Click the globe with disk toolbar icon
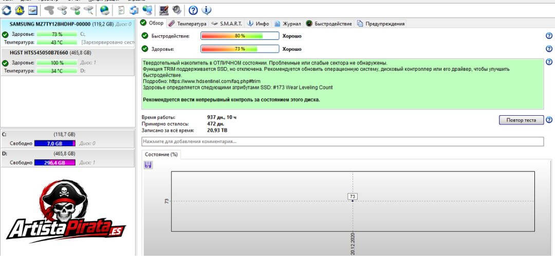The image size is (555, 256). (104, 10)
